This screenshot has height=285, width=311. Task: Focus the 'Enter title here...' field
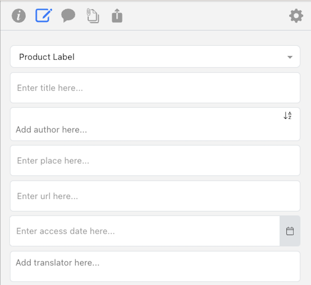click(155, 88)
